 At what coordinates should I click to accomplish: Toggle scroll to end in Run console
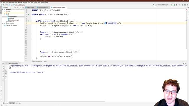tap(6, 74)
